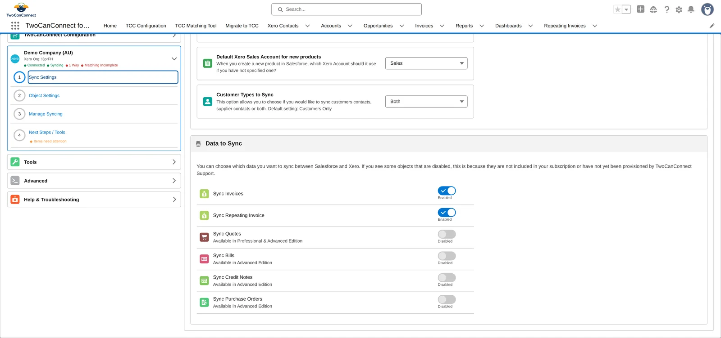Click the Customer Types to Sync icon
Image resolution: width=721 pixels, height=338 pixels.
(x=208, y=102)
